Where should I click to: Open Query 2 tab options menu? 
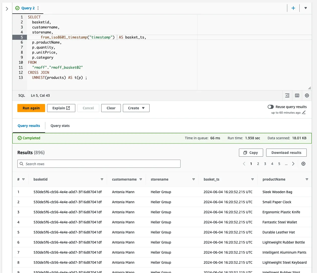(38, 8)
